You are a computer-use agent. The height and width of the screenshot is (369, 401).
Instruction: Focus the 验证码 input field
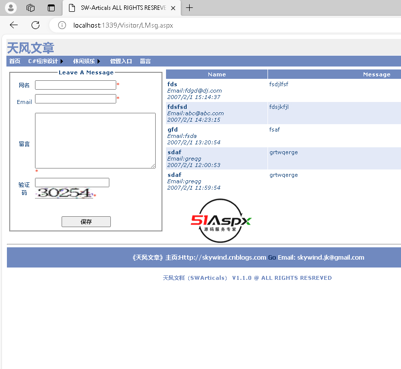point(72,182)
